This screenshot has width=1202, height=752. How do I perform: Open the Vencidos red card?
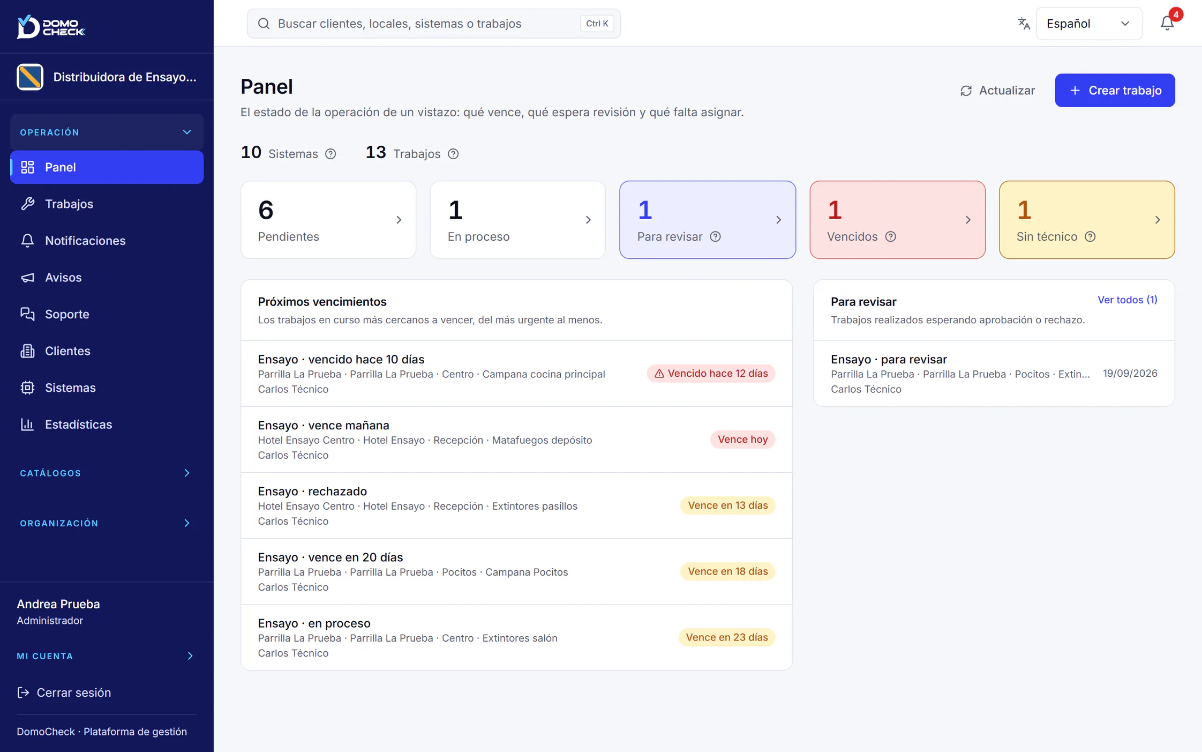897,220
